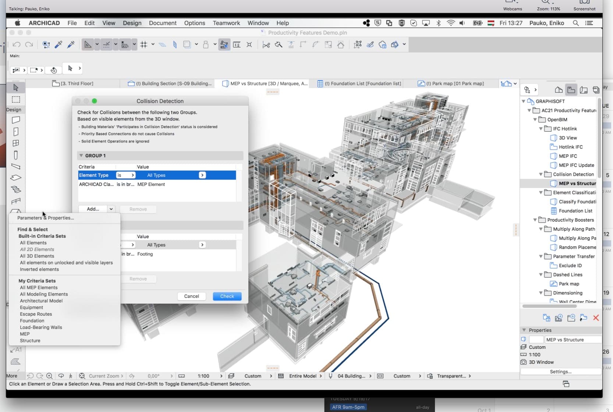Activate the Pick Up Parameters eyedropper
Image resolution: width=613 pixels, height=412 pixels.
59,45
